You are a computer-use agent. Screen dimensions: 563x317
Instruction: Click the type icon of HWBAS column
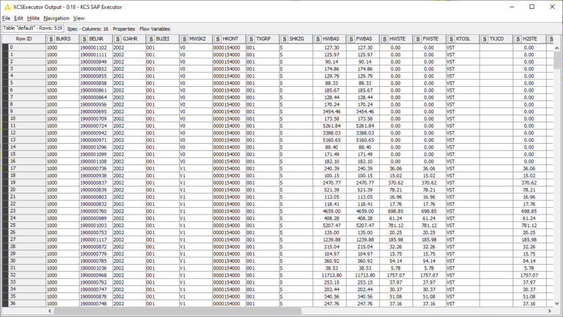317,39
